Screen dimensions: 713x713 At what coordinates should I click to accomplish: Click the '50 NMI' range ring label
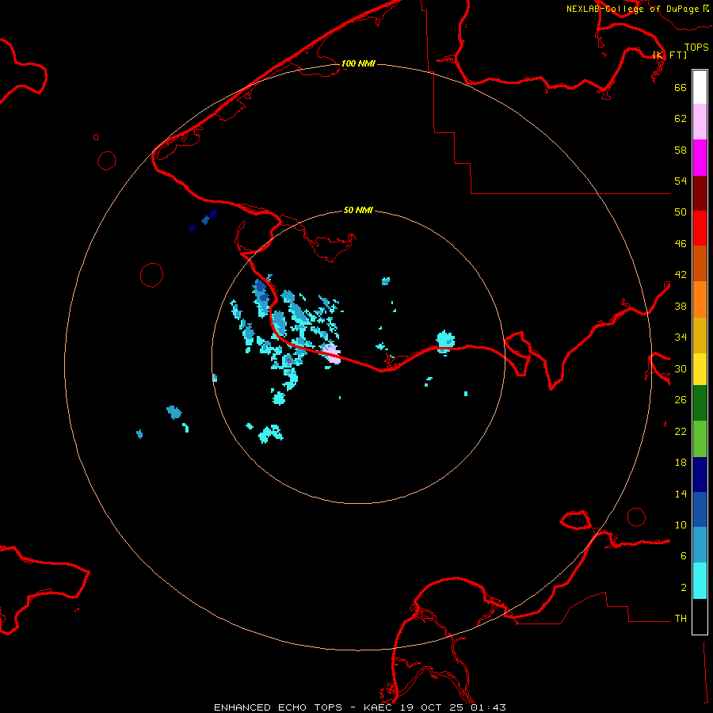pyautogui.click(x=358, y=210)
